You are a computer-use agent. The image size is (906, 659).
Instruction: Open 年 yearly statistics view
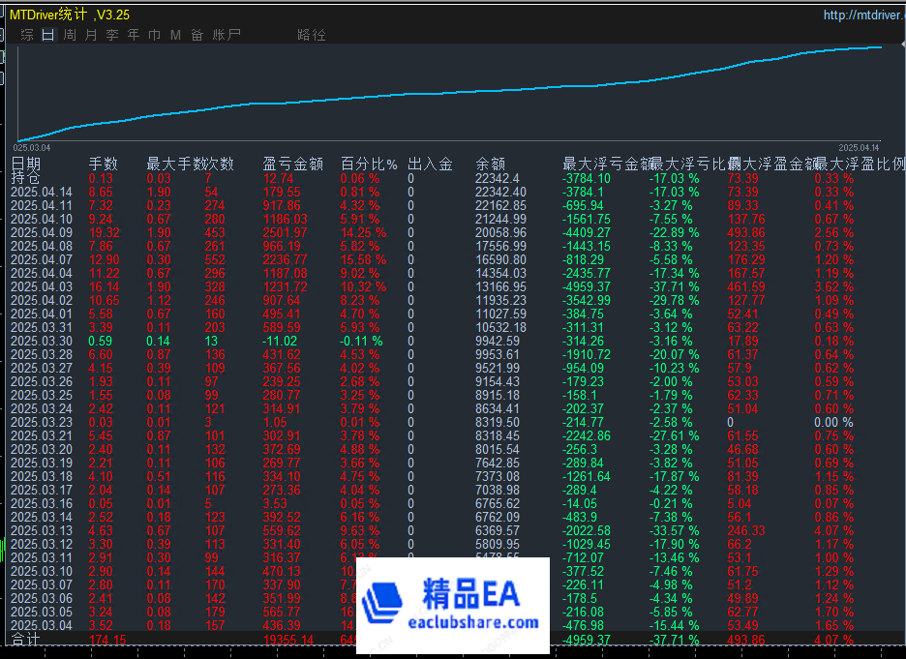pyautogui.click(x=133, y=34)
